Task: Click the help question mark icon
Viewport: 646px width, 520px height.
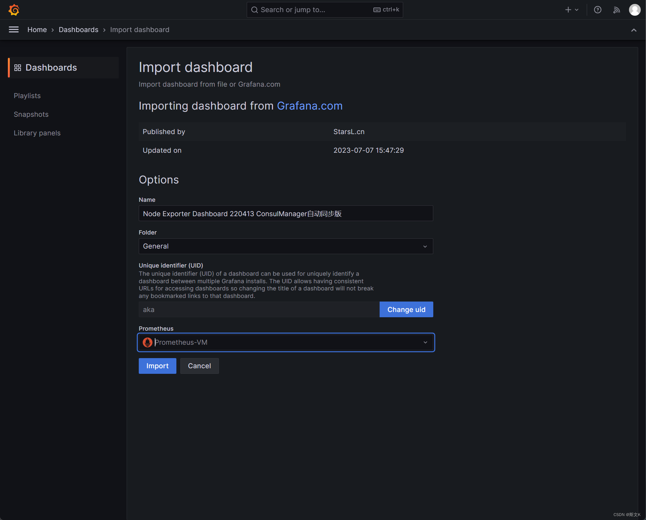Action: (598, 10)
